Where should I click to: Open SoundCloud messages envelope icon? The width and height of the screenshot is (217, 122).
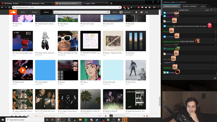(141, 12)
